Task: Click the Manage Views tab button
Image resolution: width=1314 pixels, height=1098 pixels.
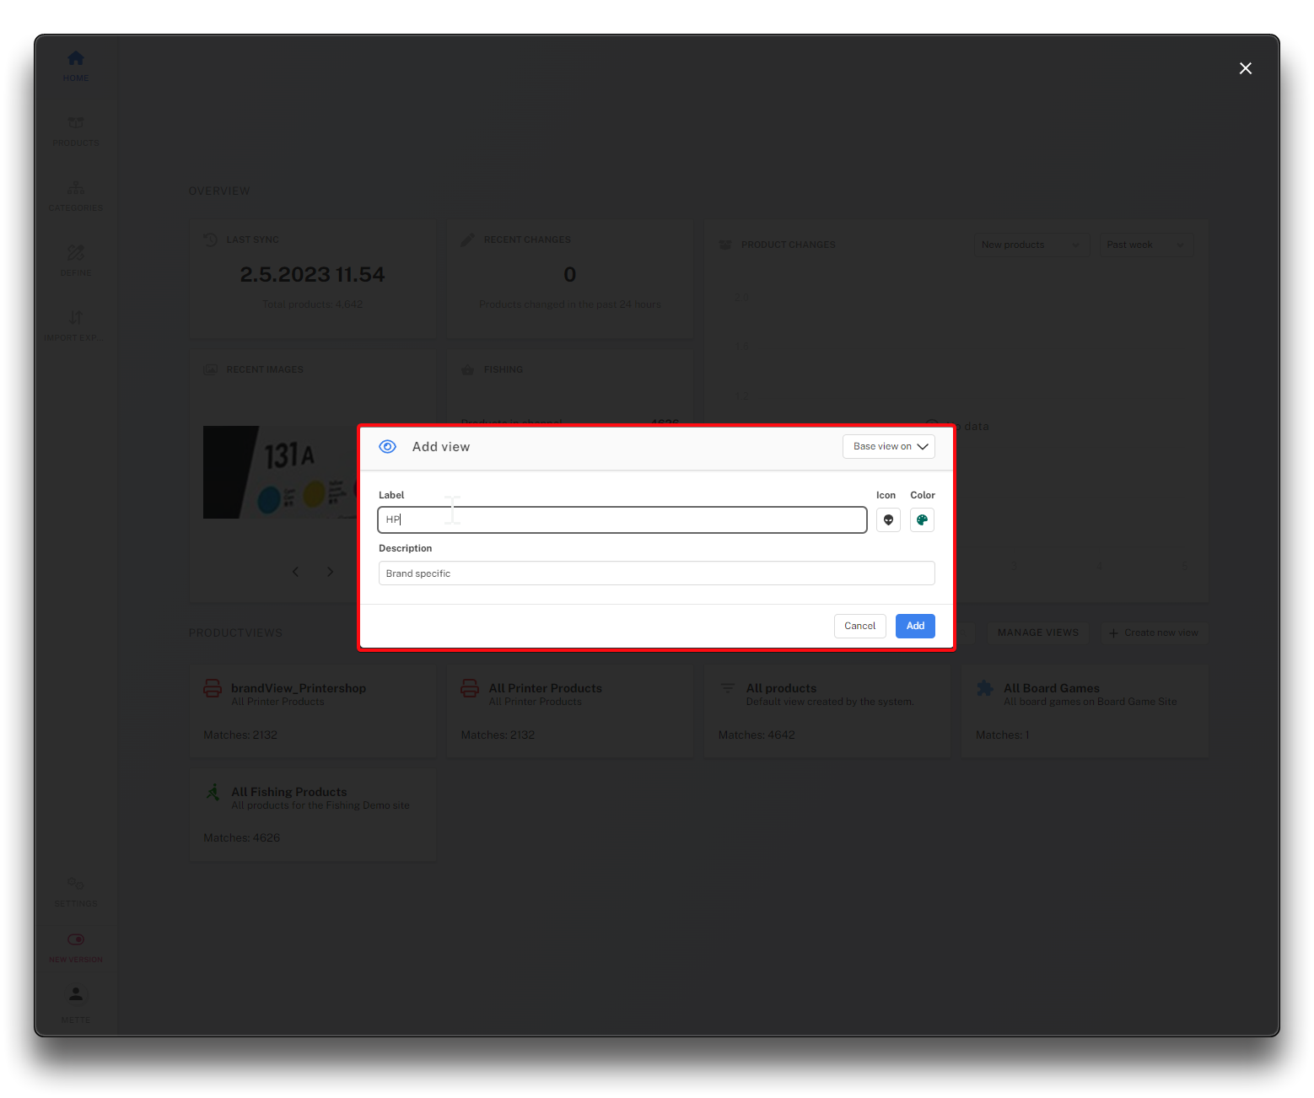Action: click(x=1037, y=633)
